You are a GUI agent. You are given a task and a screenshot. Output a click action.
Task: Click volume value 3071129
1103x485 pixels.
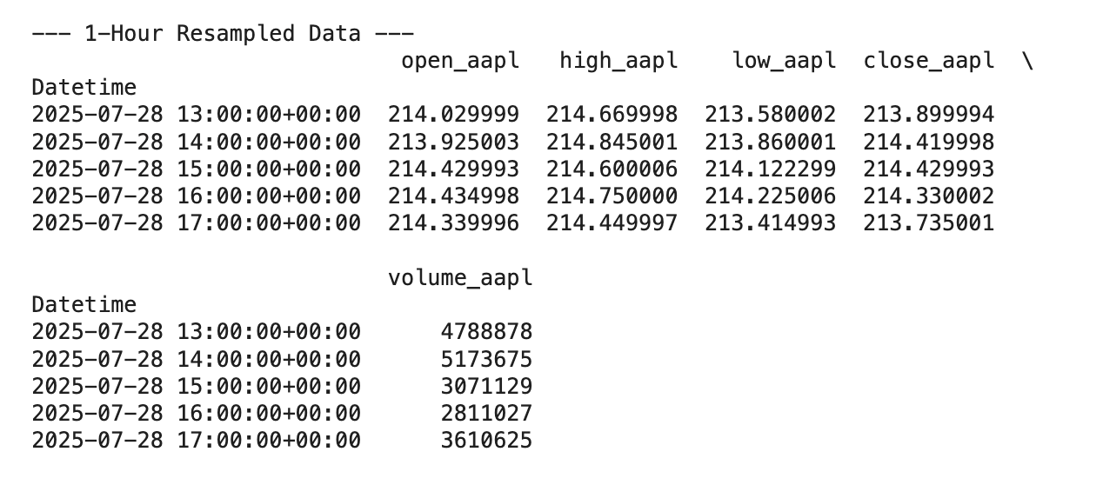pos(486,386)
